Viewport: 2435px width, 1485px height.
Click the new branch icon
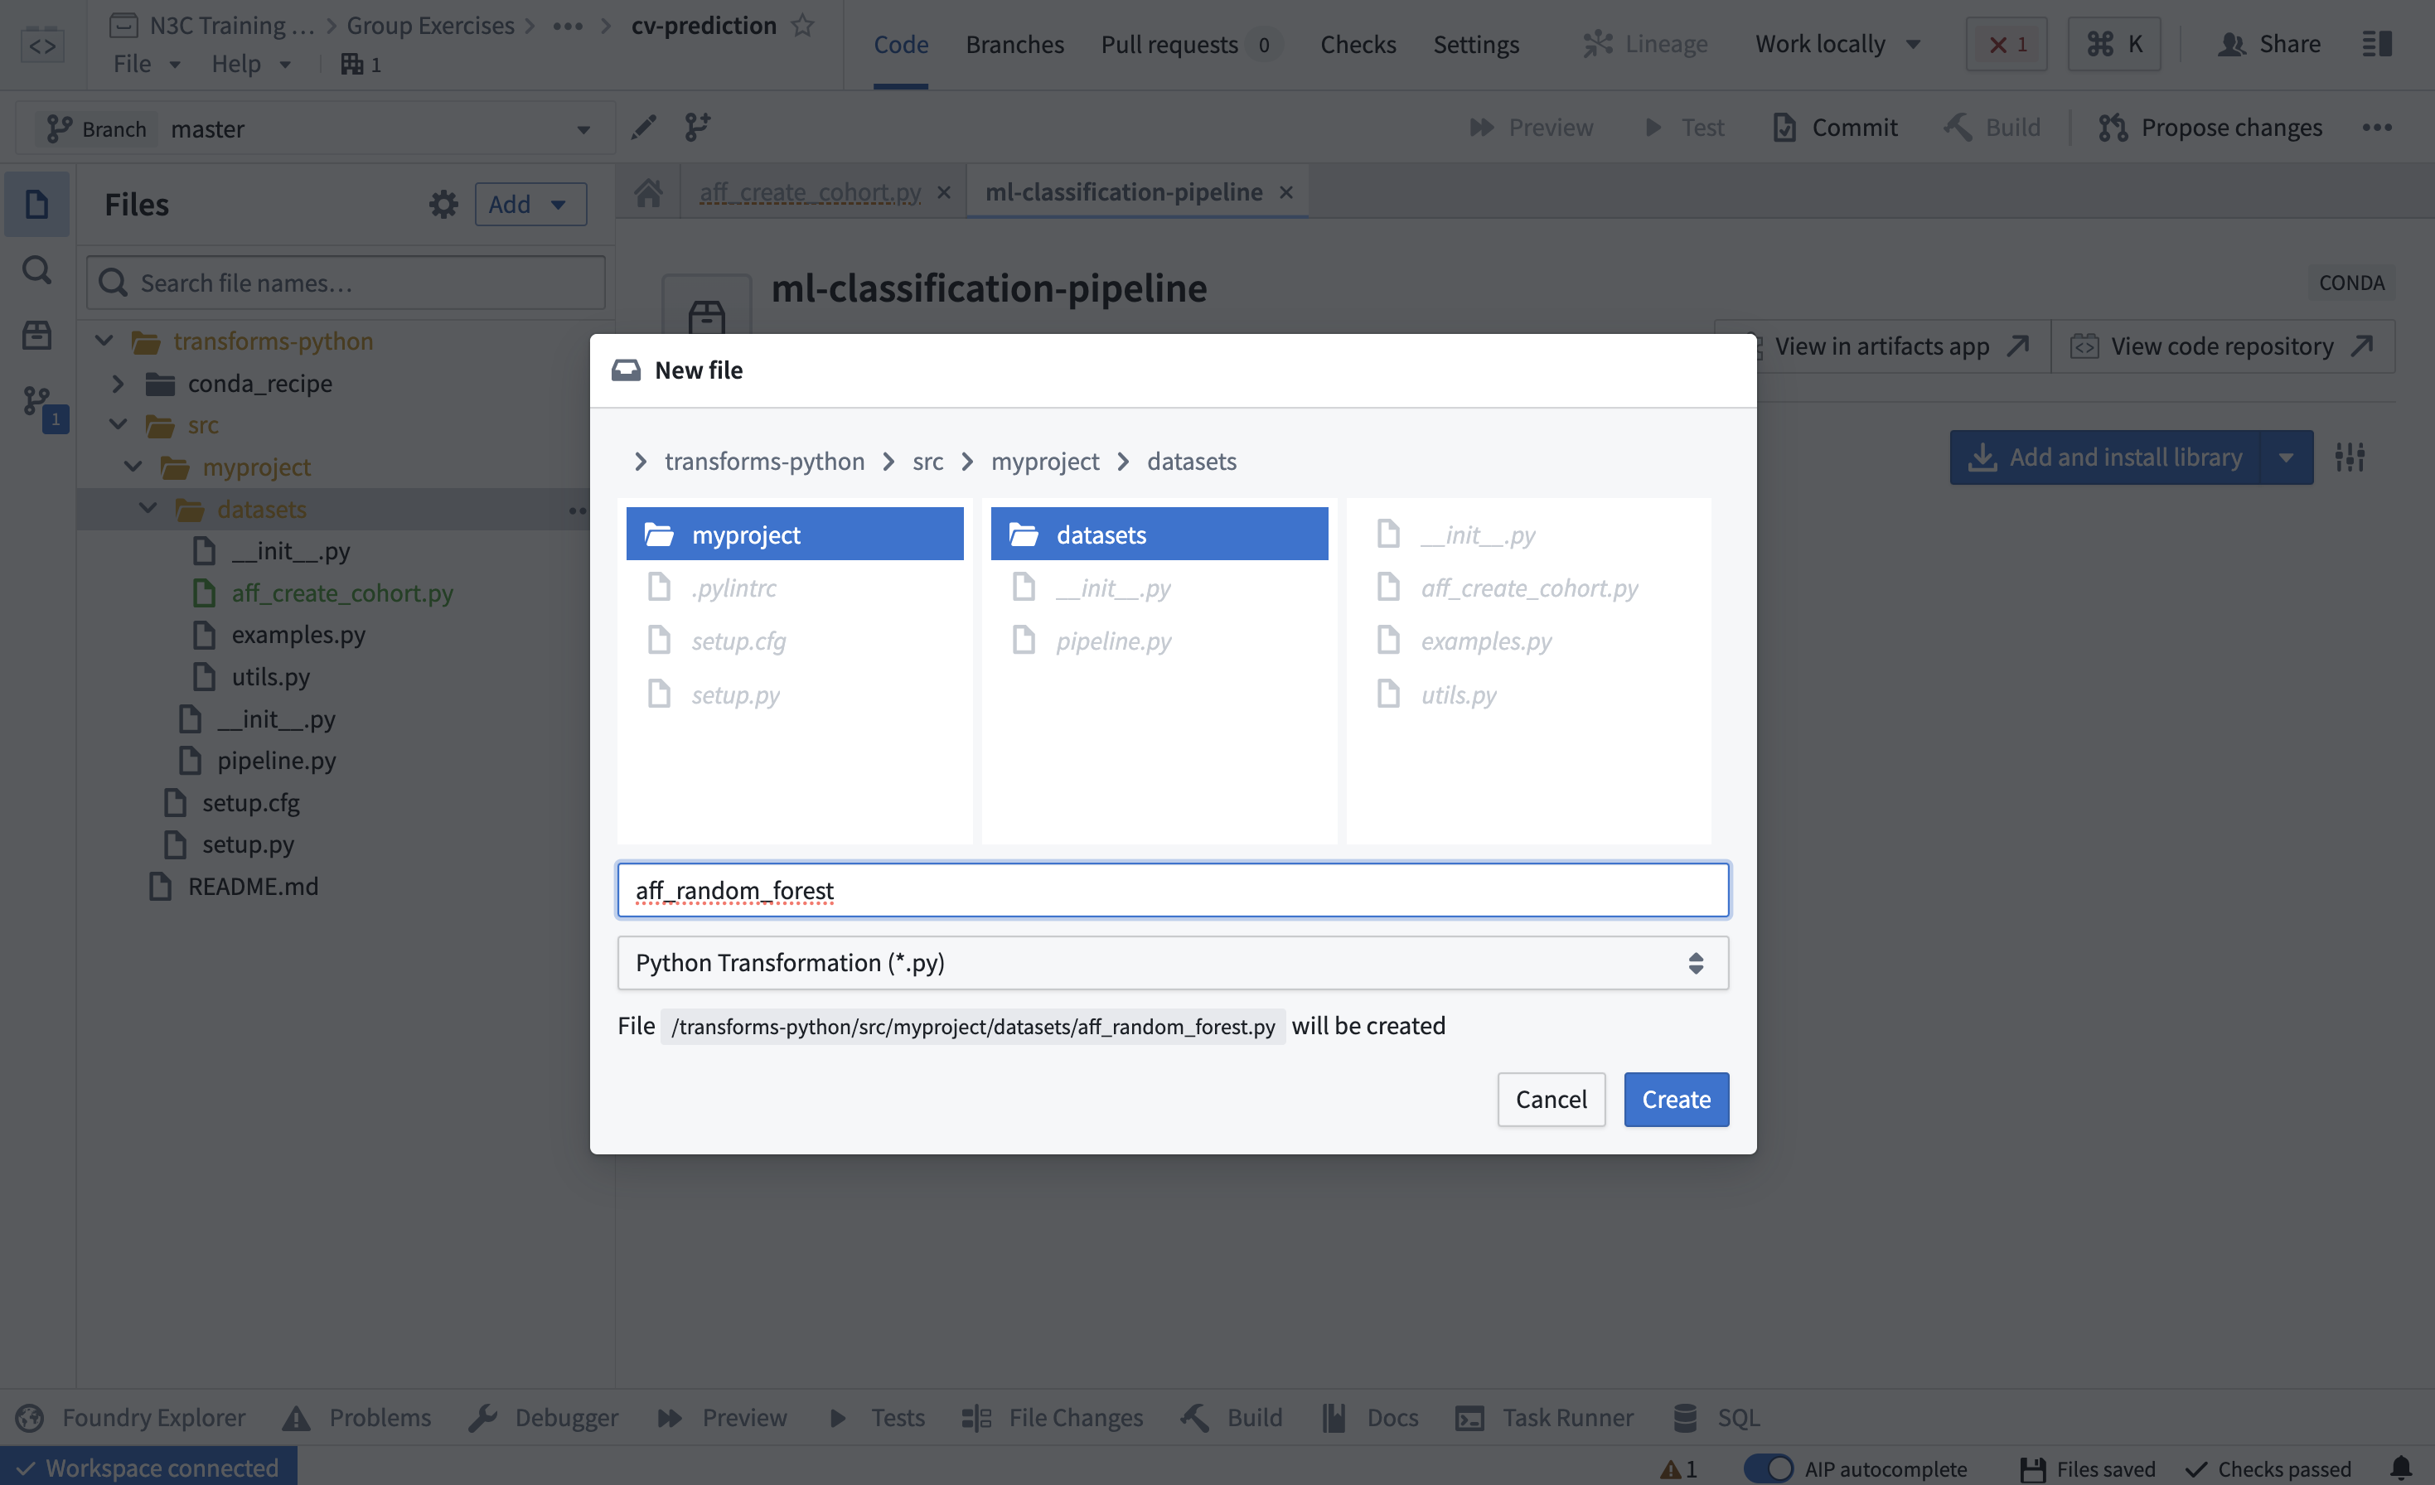698,128
